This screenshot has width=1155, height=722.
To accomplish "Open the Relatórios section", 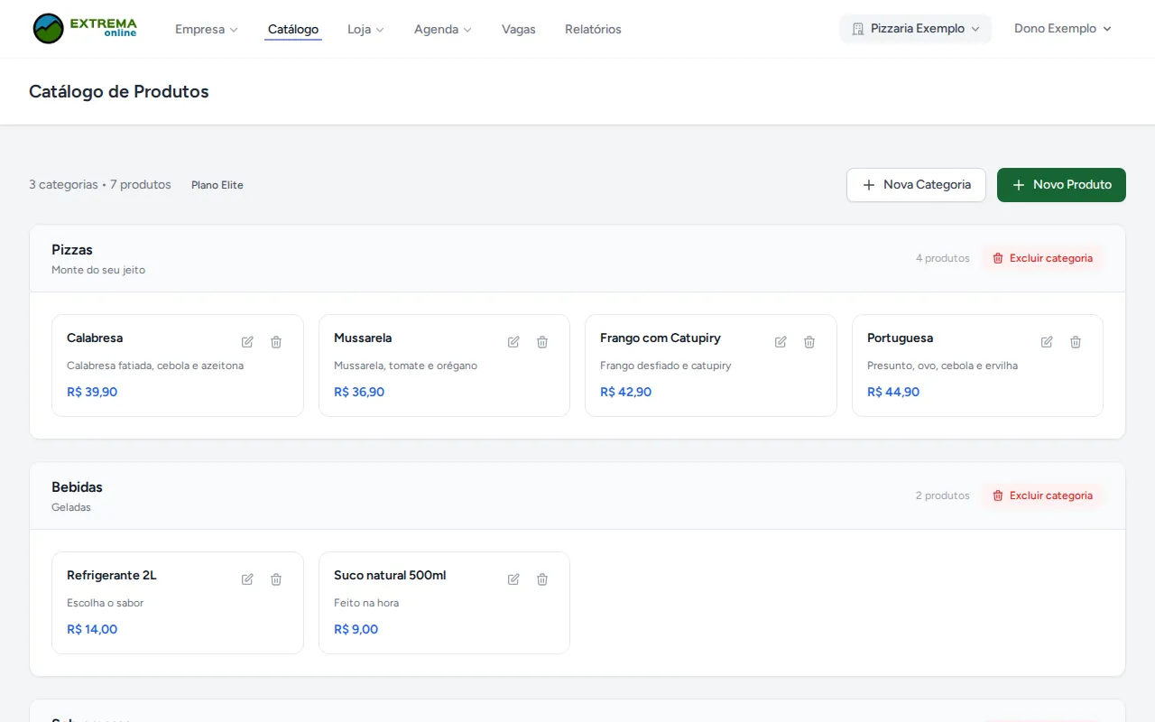I will pos(593,29).
